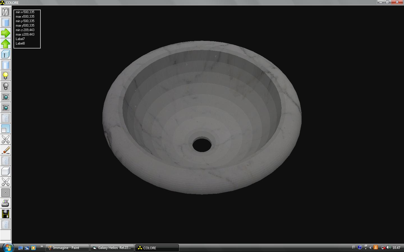
Task: Click the blue overlapping squares icon
Action: tap(6, 129)
